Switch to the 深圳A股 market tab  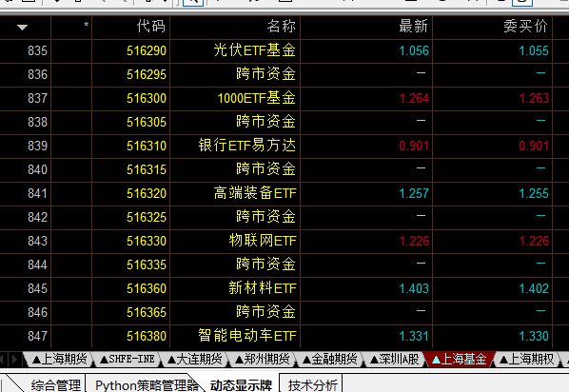click(x=395, y=360)
